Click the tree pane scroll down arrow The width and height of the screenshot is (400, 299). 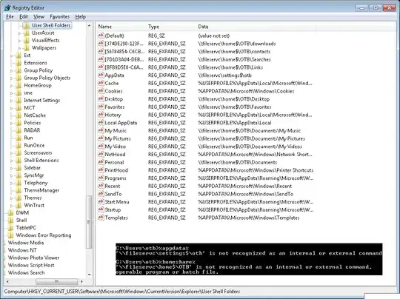tap(89, 275)
